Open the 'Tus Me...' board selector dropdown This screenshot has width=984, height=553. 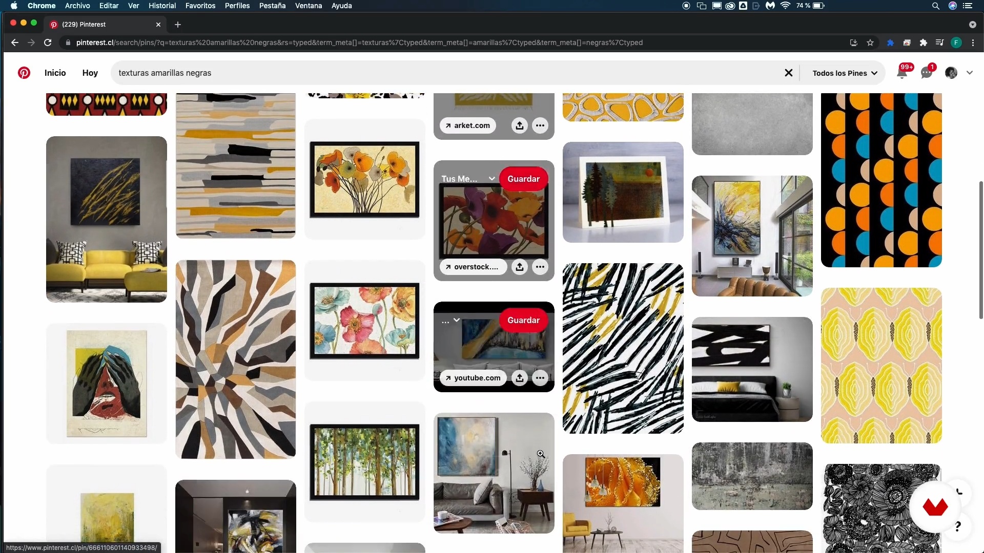click(x=468, y=179)
